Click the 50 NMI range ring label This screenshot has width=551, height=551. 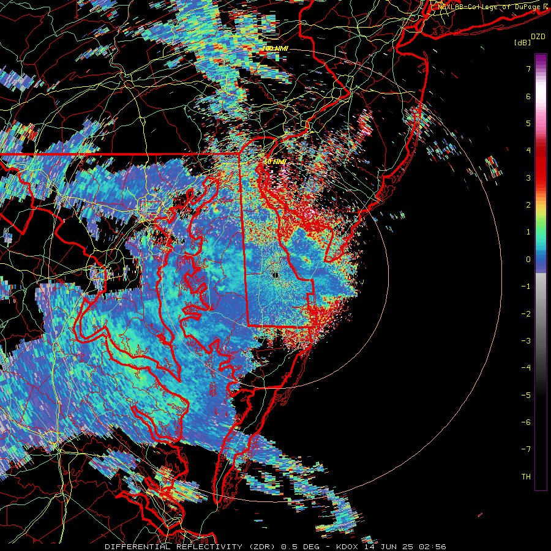274,162
